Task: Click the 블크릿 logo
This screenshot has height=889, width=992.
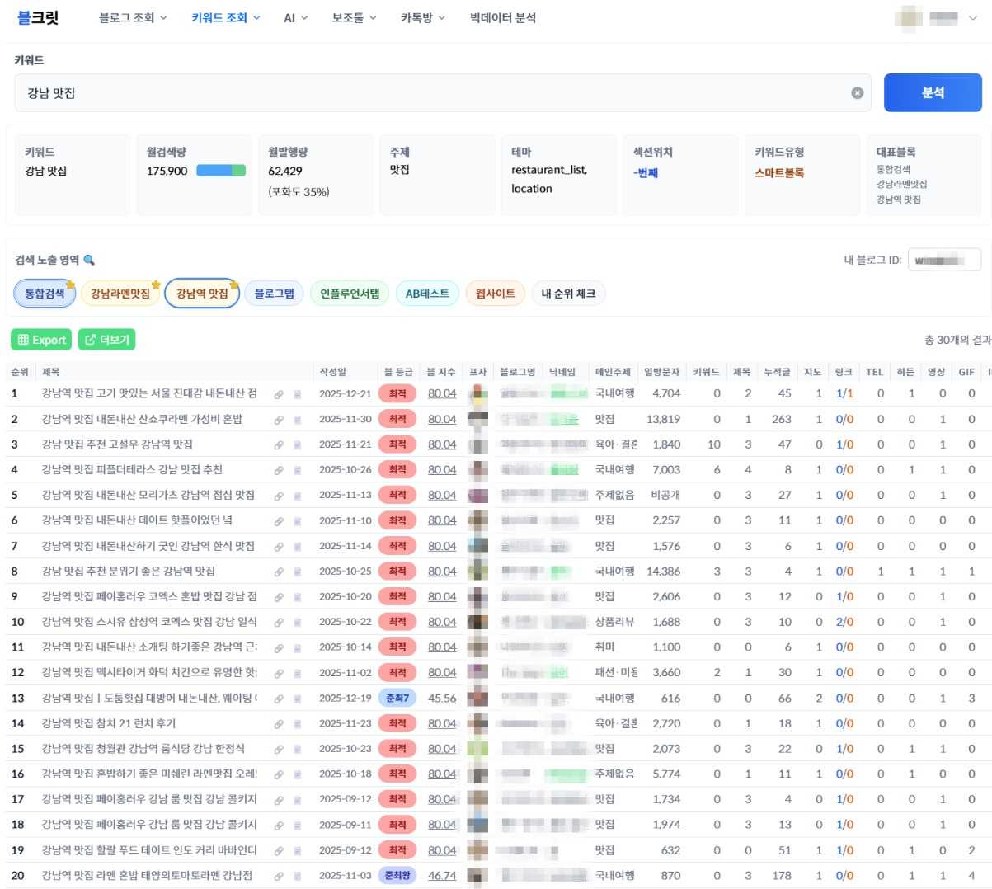Action: coord(38,17)
